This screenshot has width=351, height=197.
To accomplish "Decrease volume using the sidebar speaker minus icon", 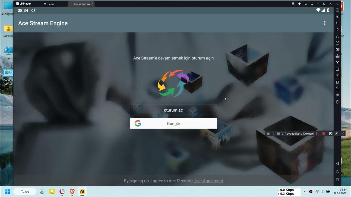I will (x=338, y=30).
